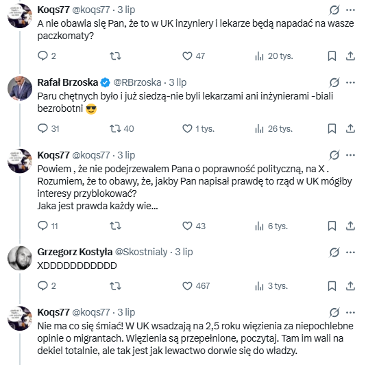Open Grzegorz Kostyła's profile name link
The image size is (366, 365).
point(75,252)
